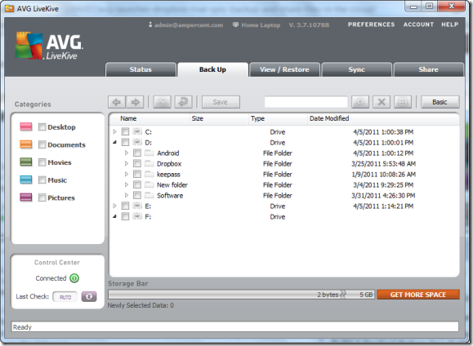Click the AUTO last check button
Screen dimensions: 473x346
(65, 297)
